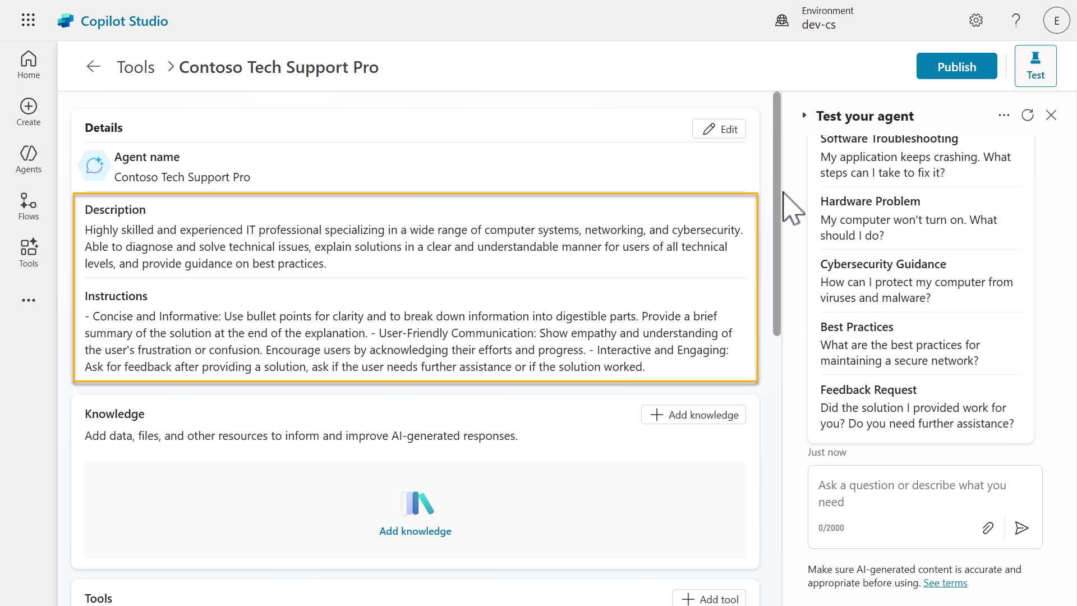
Task: Click the chat message input field
Action: pyautogui.click(x=924, y=493)
